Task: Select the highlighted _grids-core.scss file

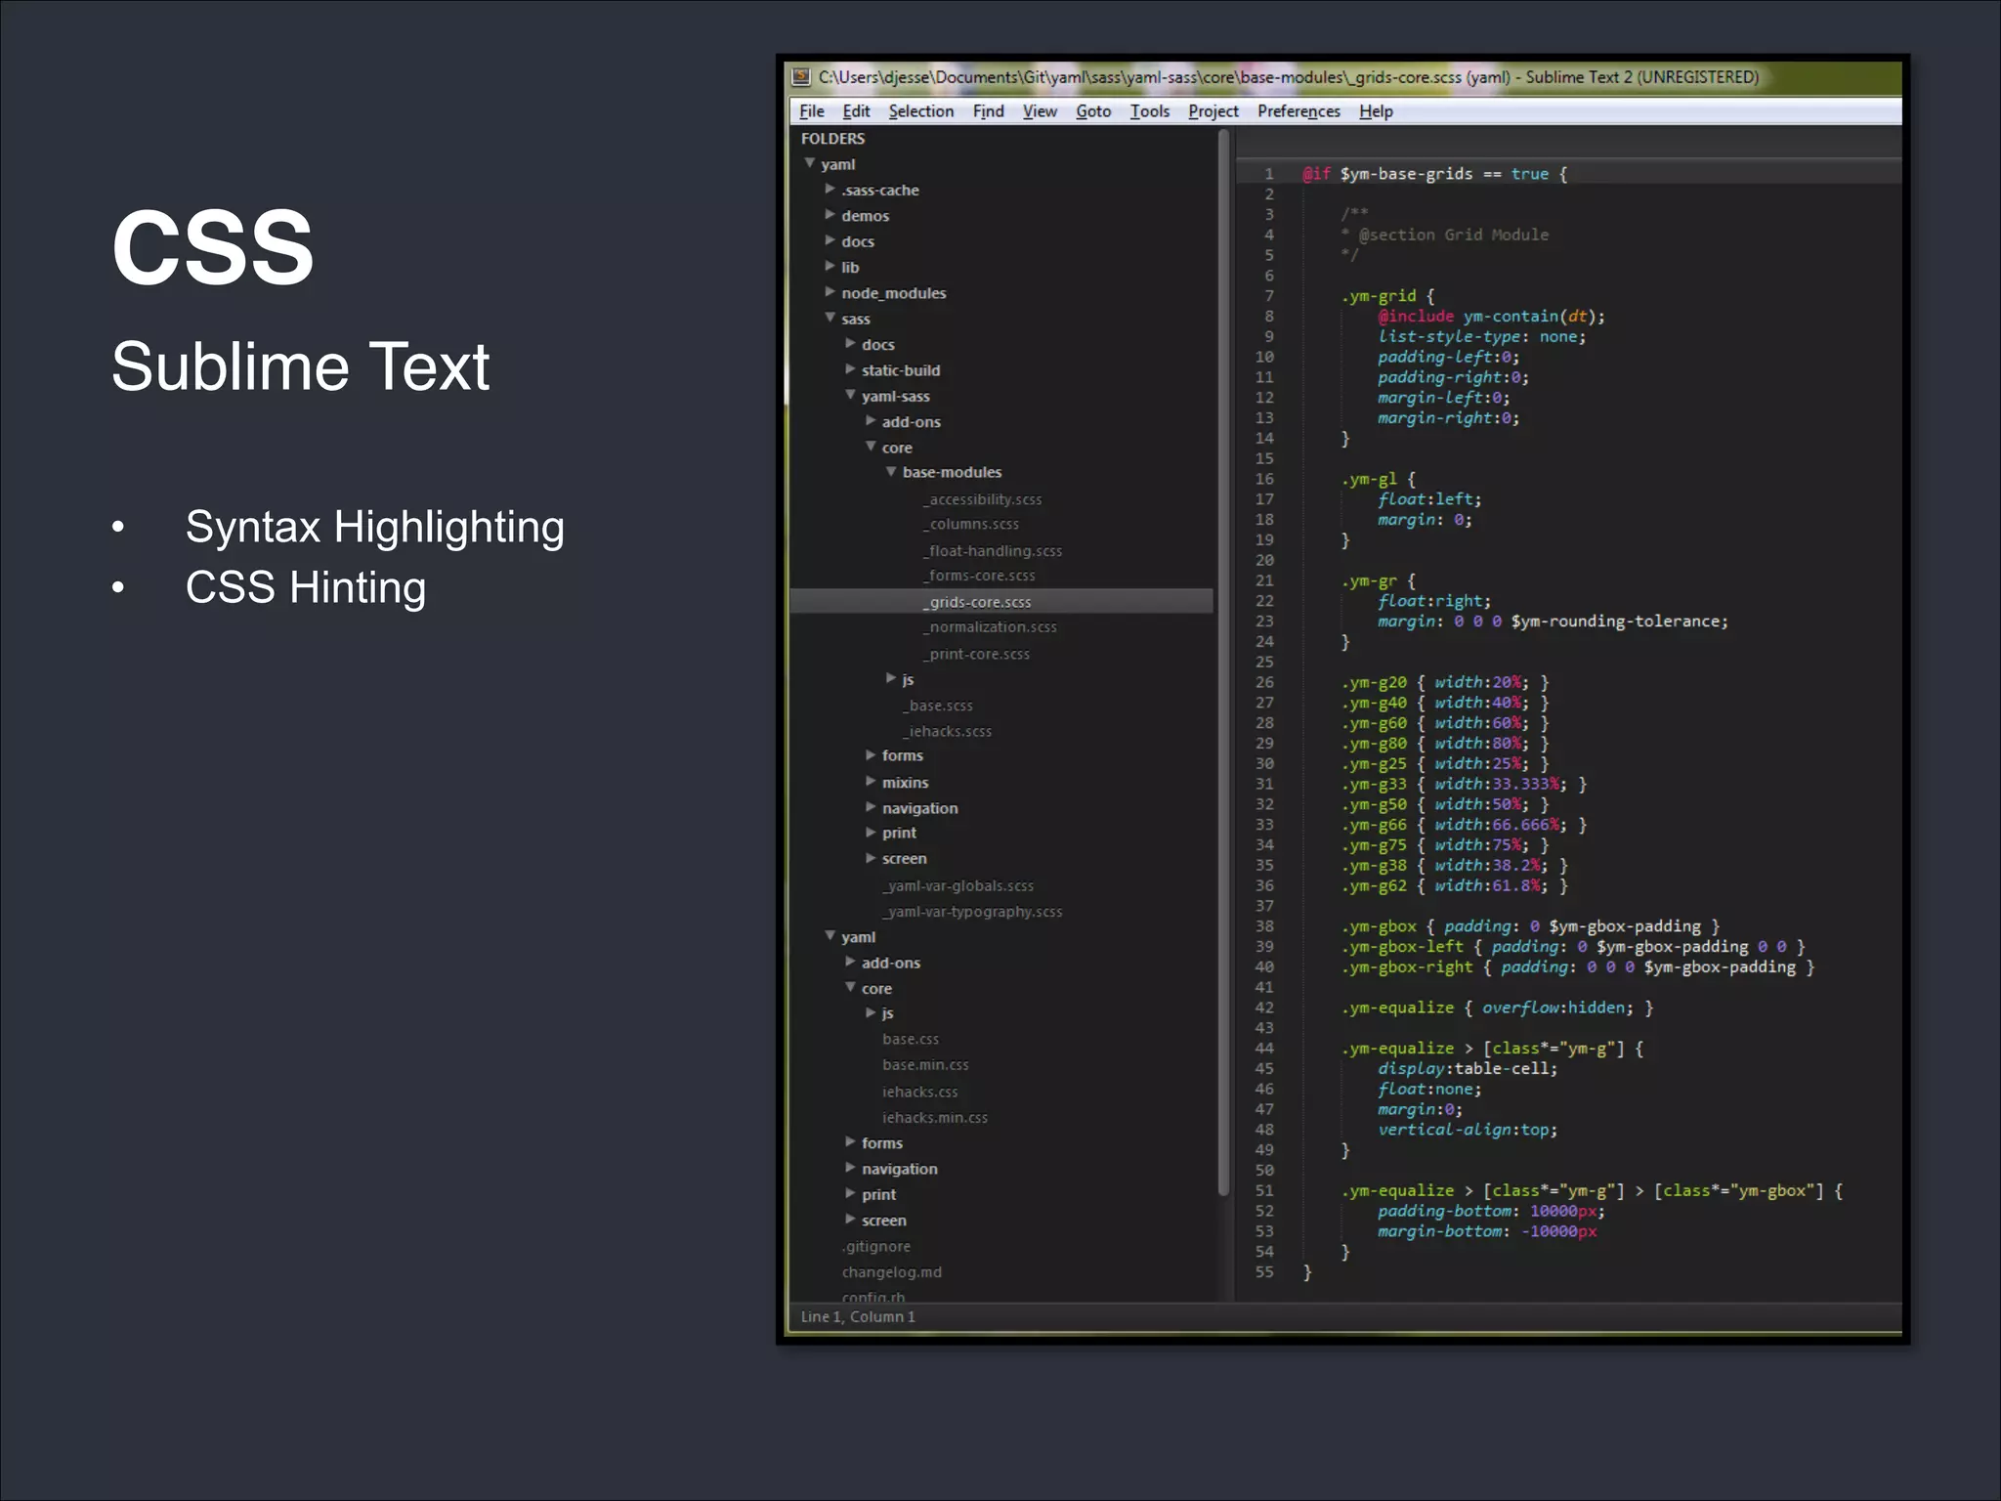Action: tap(1001, 602)
